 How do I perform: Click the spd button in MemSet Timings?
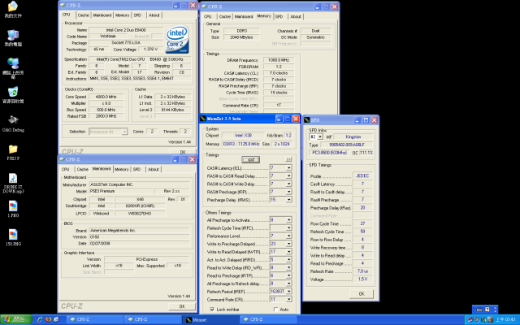(x=251, y=159)
